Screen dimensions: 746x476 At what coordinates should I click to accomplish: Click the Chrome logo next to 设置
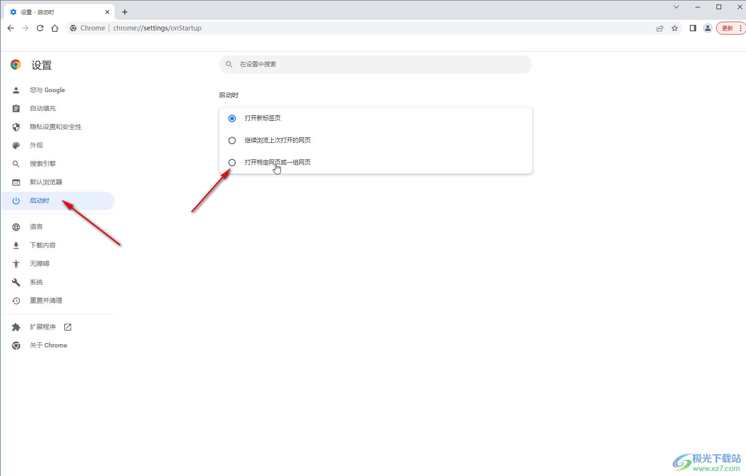[x=16, y=65]
